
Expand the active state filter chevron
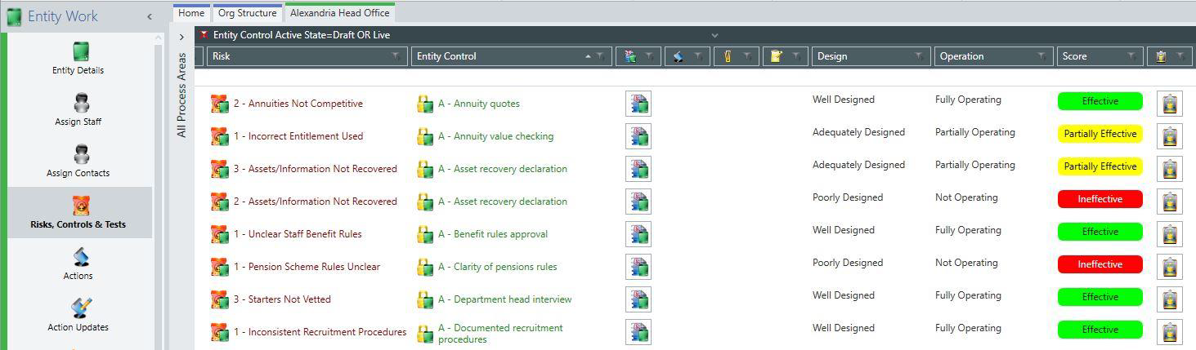pos(714,35)
